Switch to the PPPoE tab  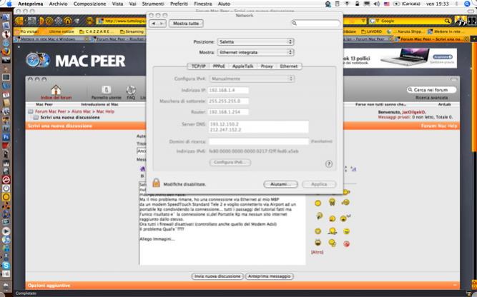(219, 66)
